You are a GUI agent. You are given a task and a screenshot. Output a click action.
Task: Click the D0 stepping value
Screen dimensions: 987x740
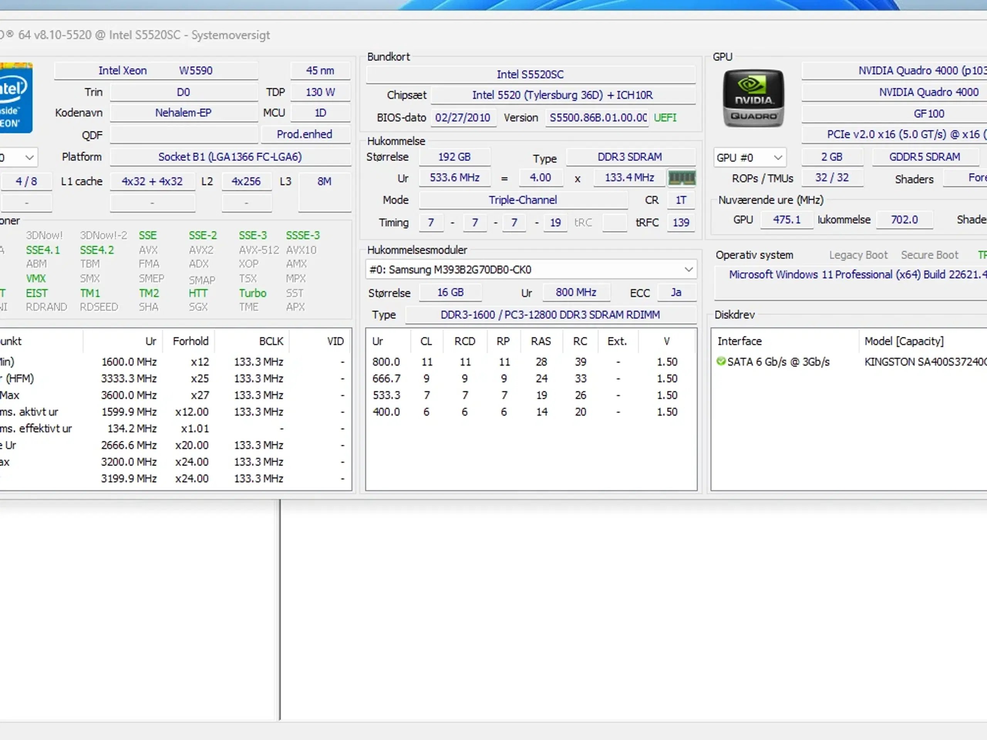click(184, 92)
